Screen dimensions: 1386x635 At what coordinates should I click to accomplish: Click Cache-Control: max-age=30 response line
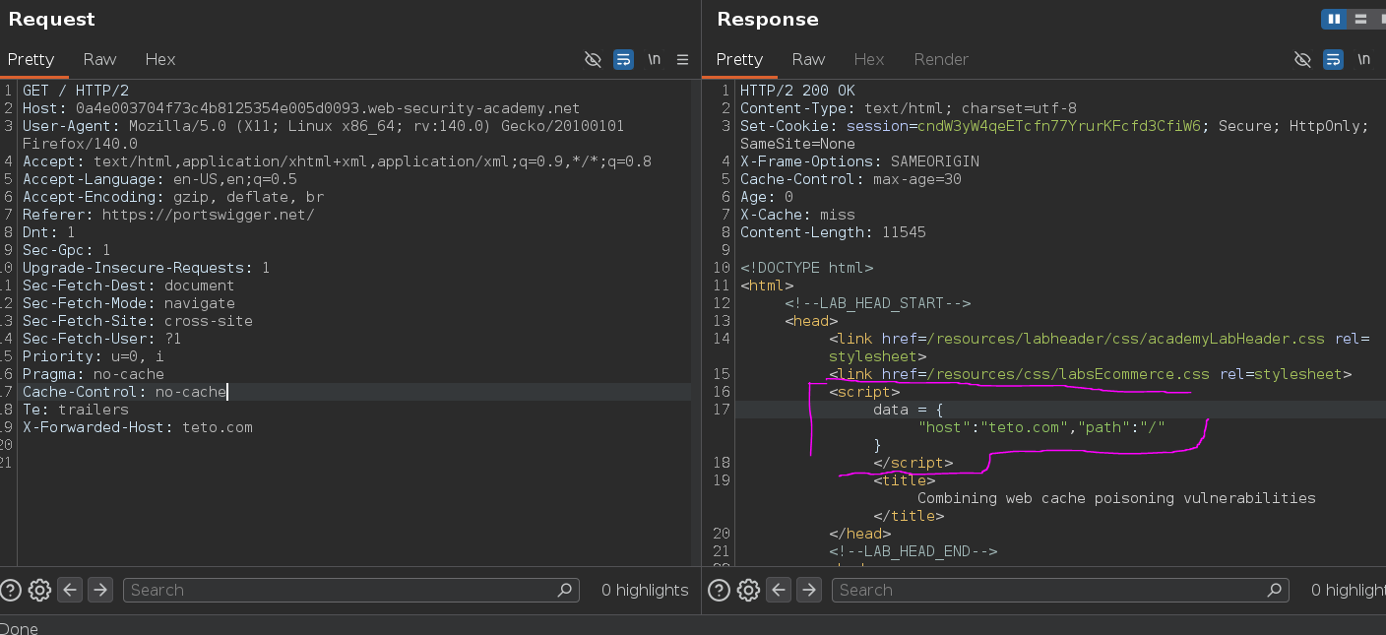pos(850,179)
